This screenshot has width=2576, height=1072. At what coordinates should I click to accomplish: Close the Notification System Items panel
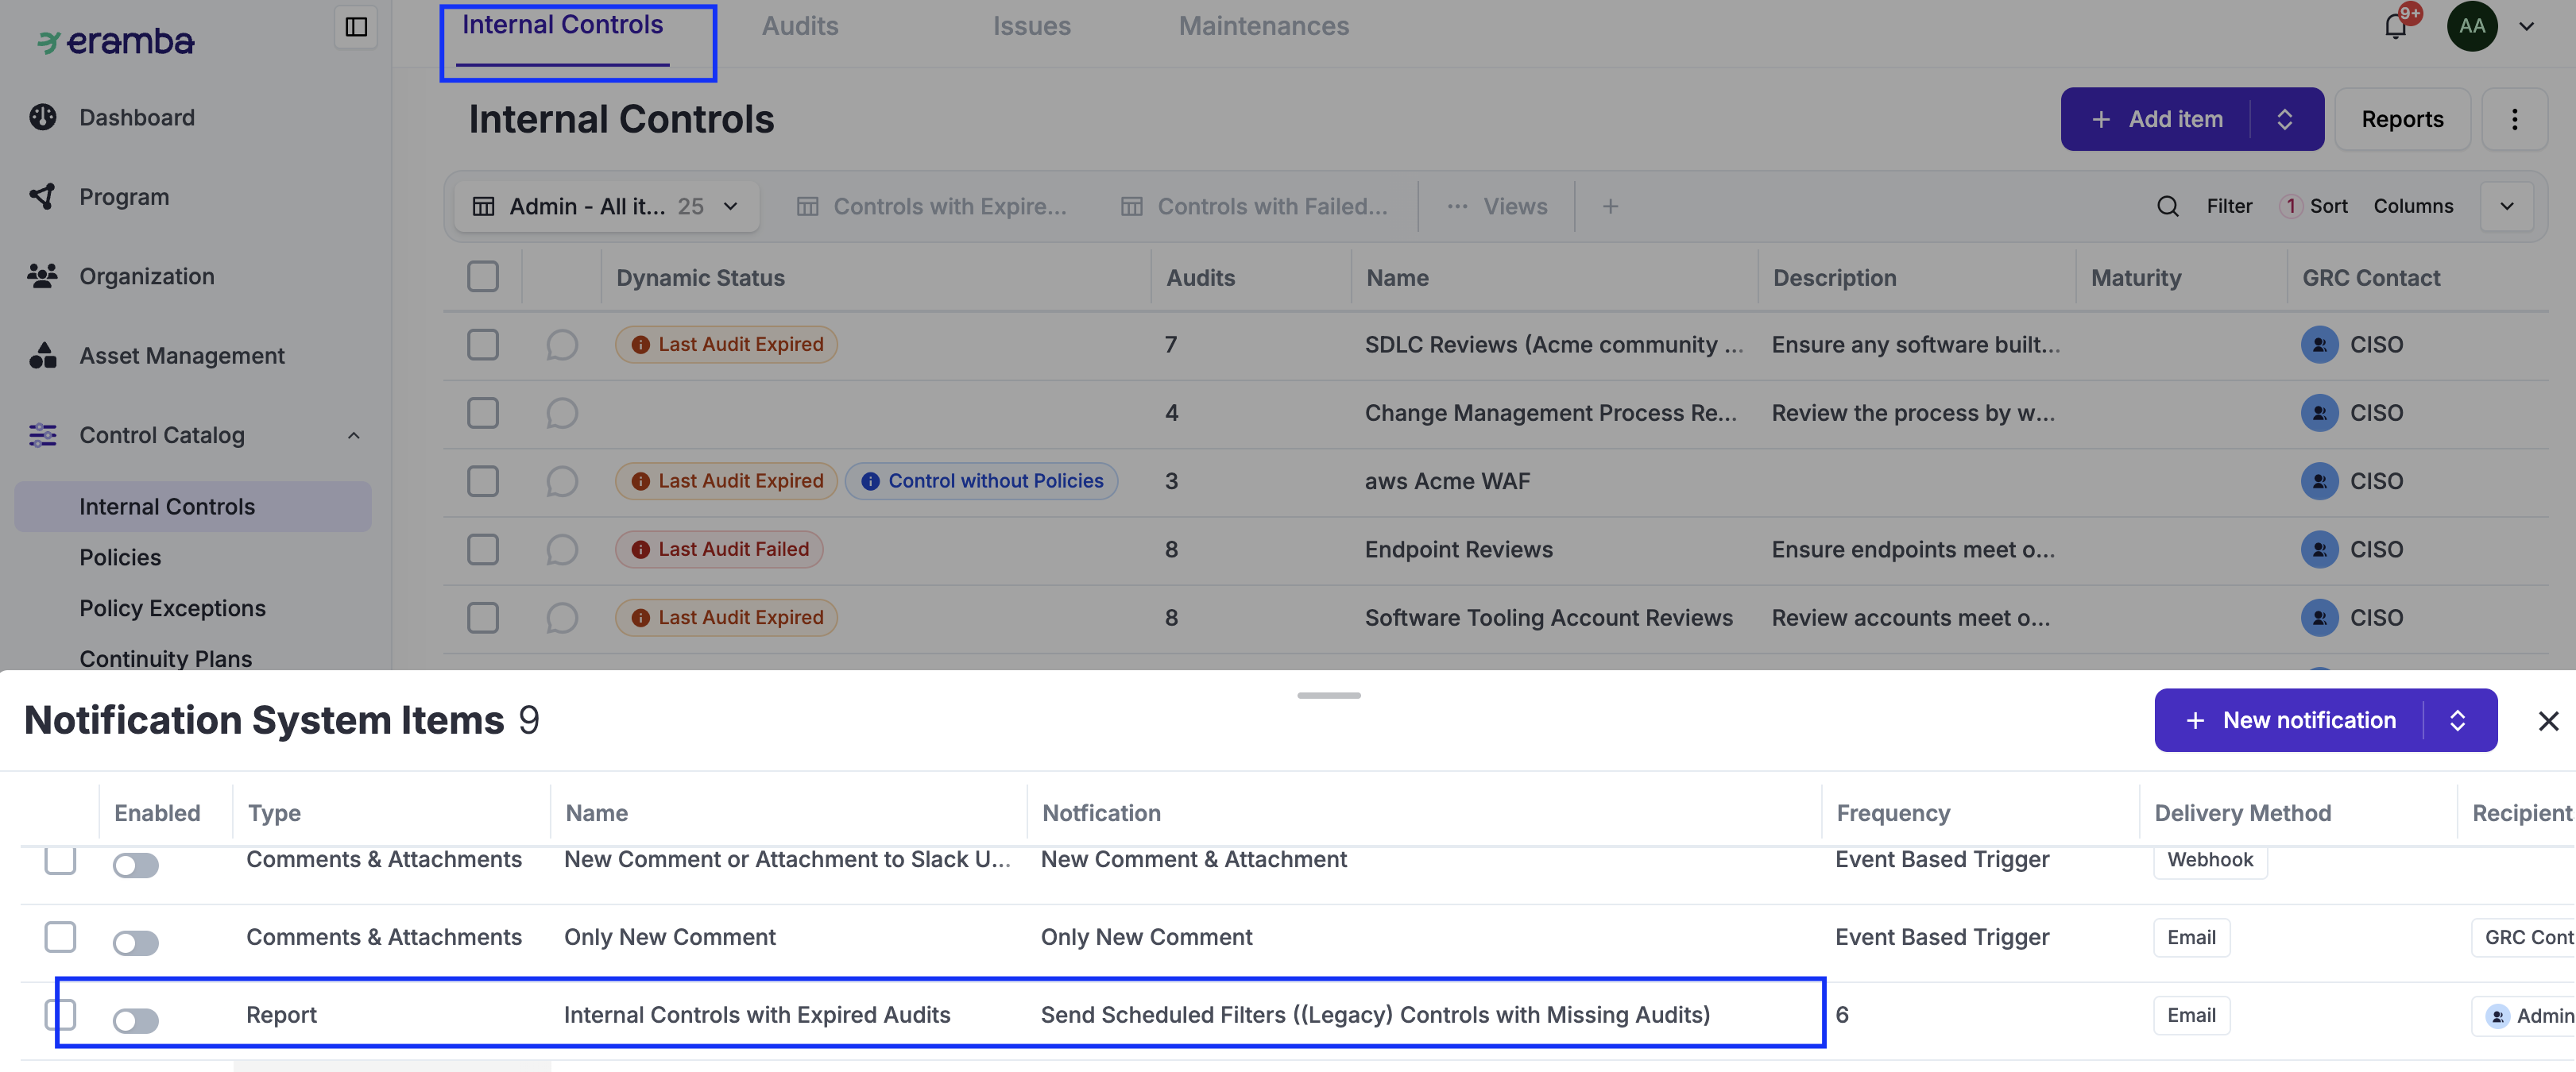(2548, 720)
